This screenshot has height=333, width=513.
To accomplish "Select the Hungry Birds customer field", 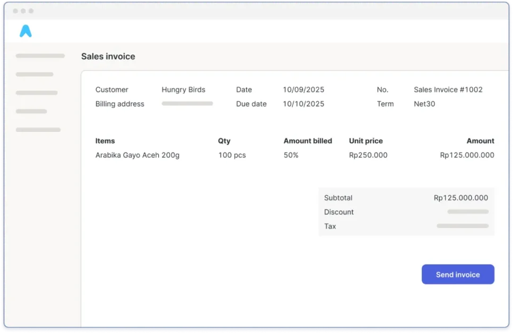I will [183, 90].
